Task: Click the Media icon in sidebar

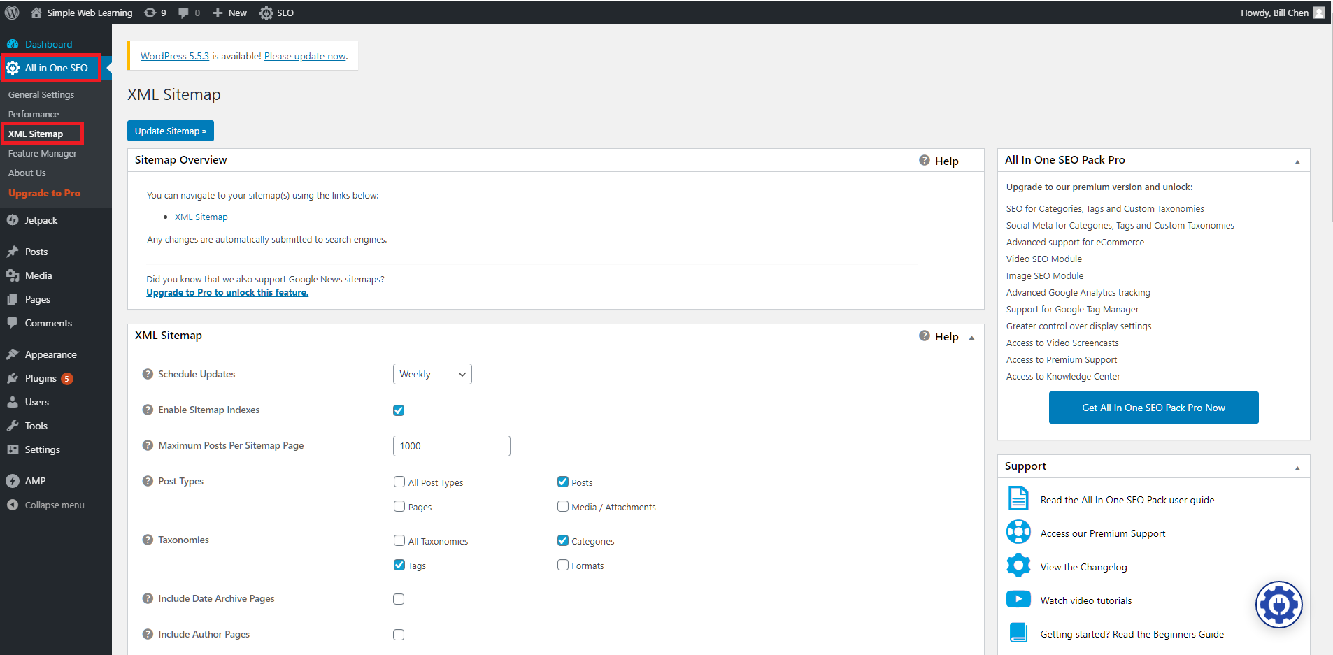Action: click(13, 275)
